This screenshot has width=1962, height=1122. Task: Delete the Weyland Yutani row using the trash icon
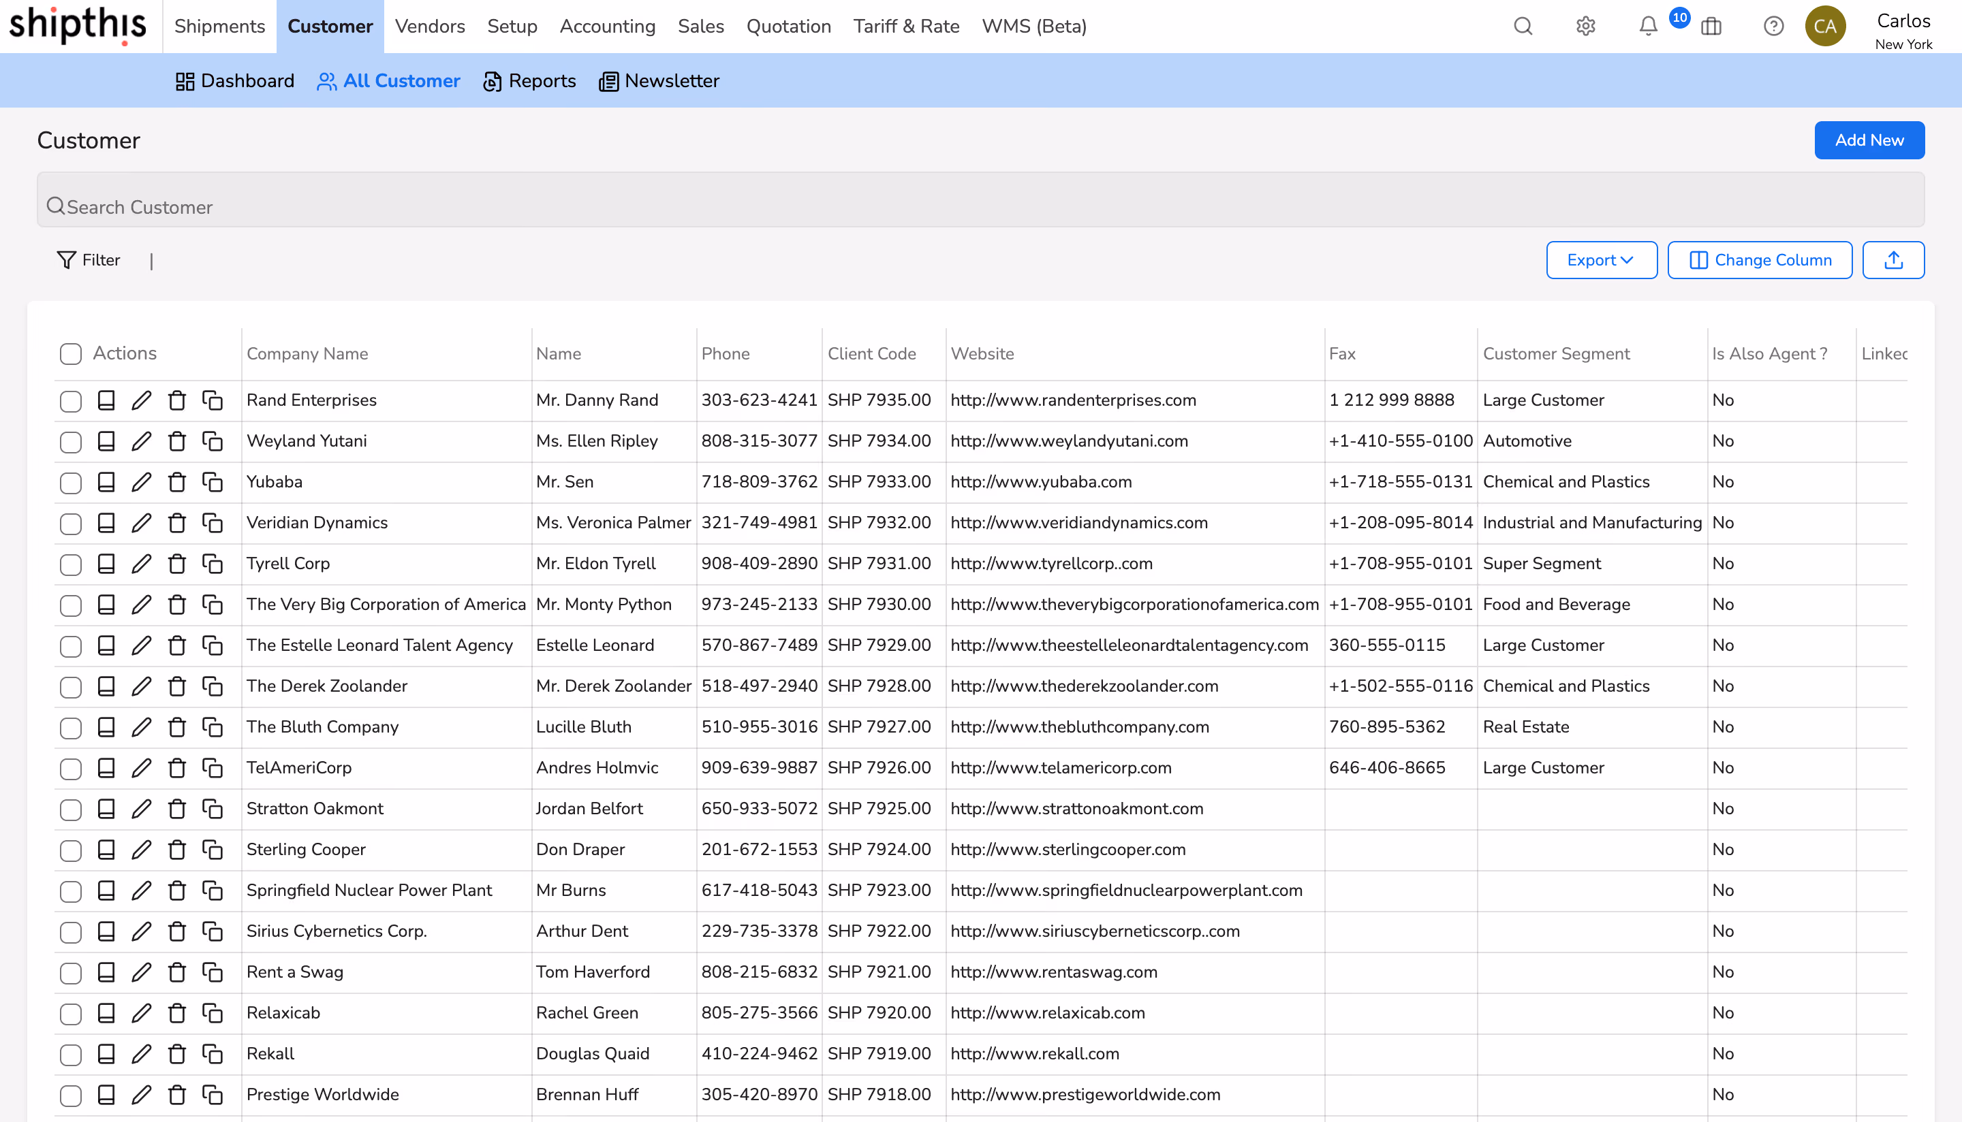pyautogui.click(x=176, y=440)
